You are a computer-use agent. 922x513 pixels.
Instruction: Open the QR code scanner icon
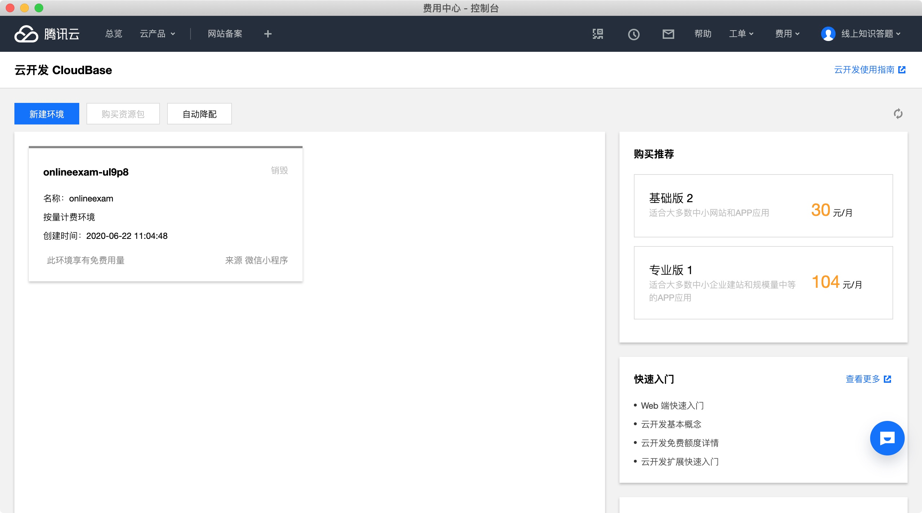click(x=598, y=34)
